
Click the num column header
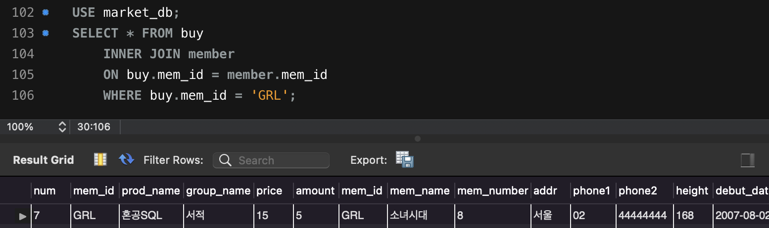click(51, 190)
